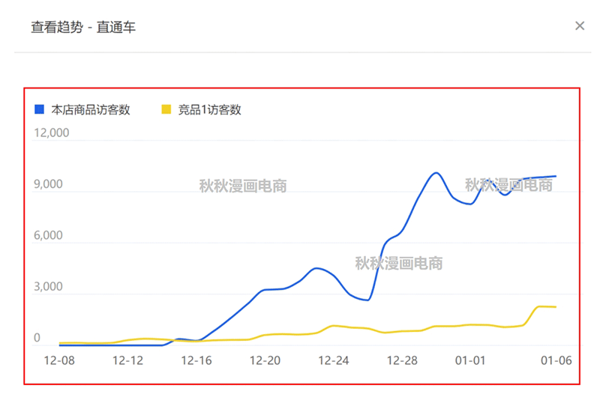The height and width of the screenshot is (406, 600).
Task: Select the 01-06 date on the x-axis
Action: point(556,360)
